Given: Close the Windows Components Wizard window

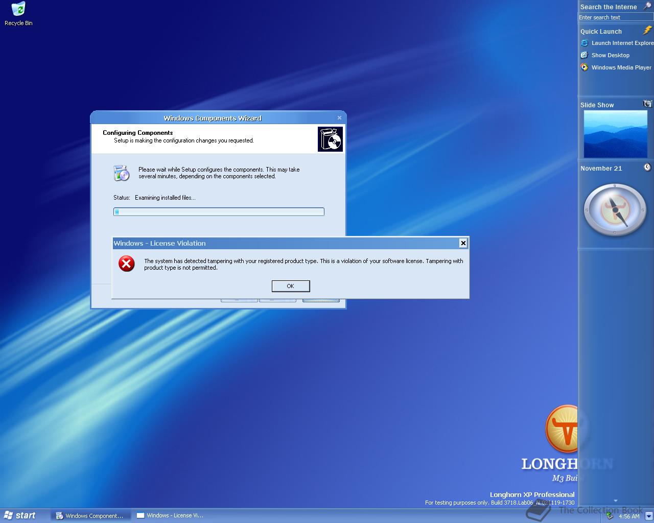Looking at the screenshot, I should pyautogui.click(x=339, y=118).
